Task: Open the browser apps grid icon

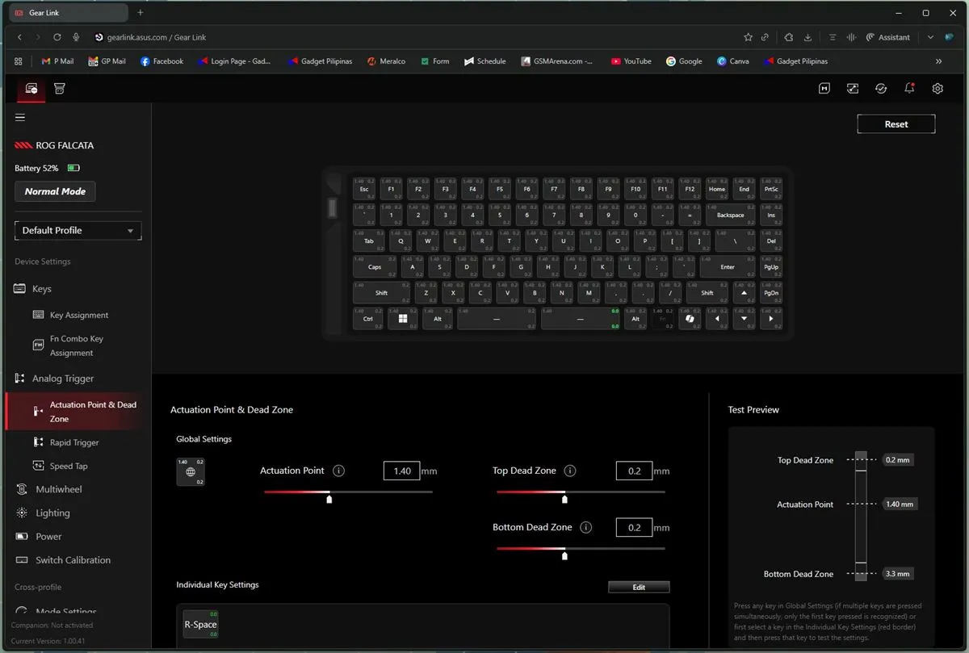Action: point(19,61)
